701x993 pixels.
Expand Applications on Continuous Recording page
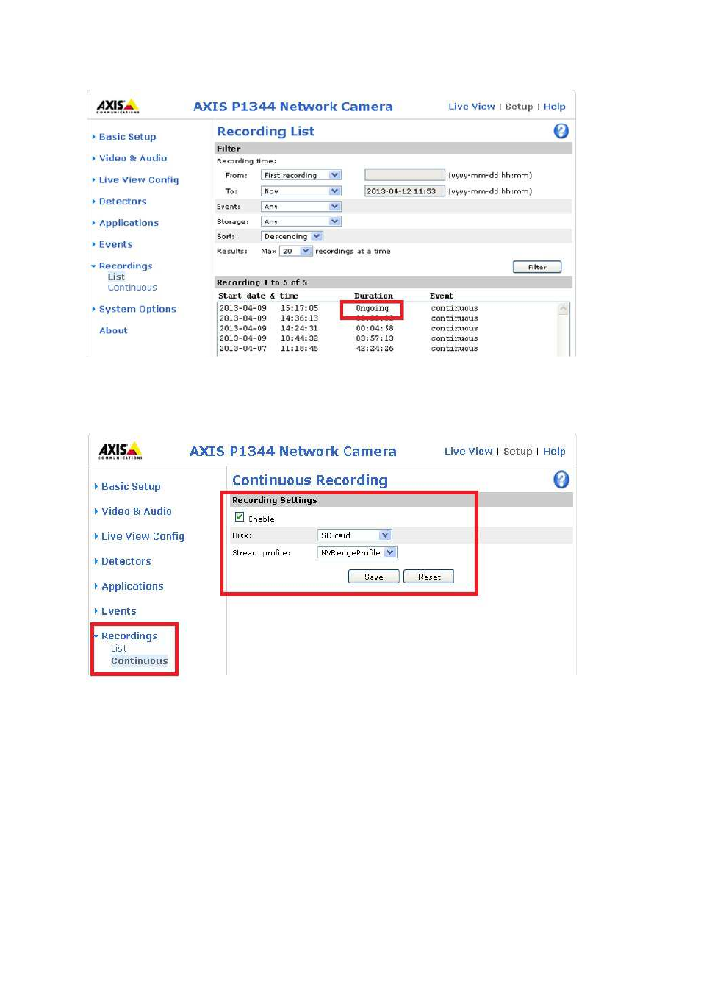(132, 586)
